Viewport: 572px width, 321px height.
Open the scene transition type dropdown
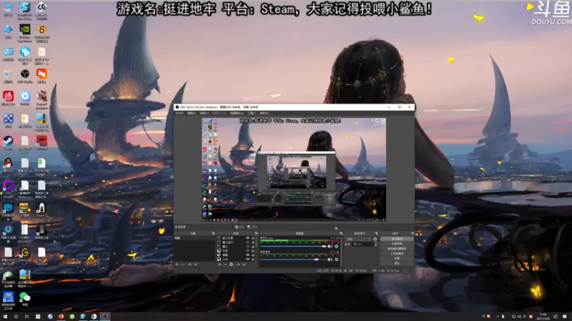pos(359,239)
